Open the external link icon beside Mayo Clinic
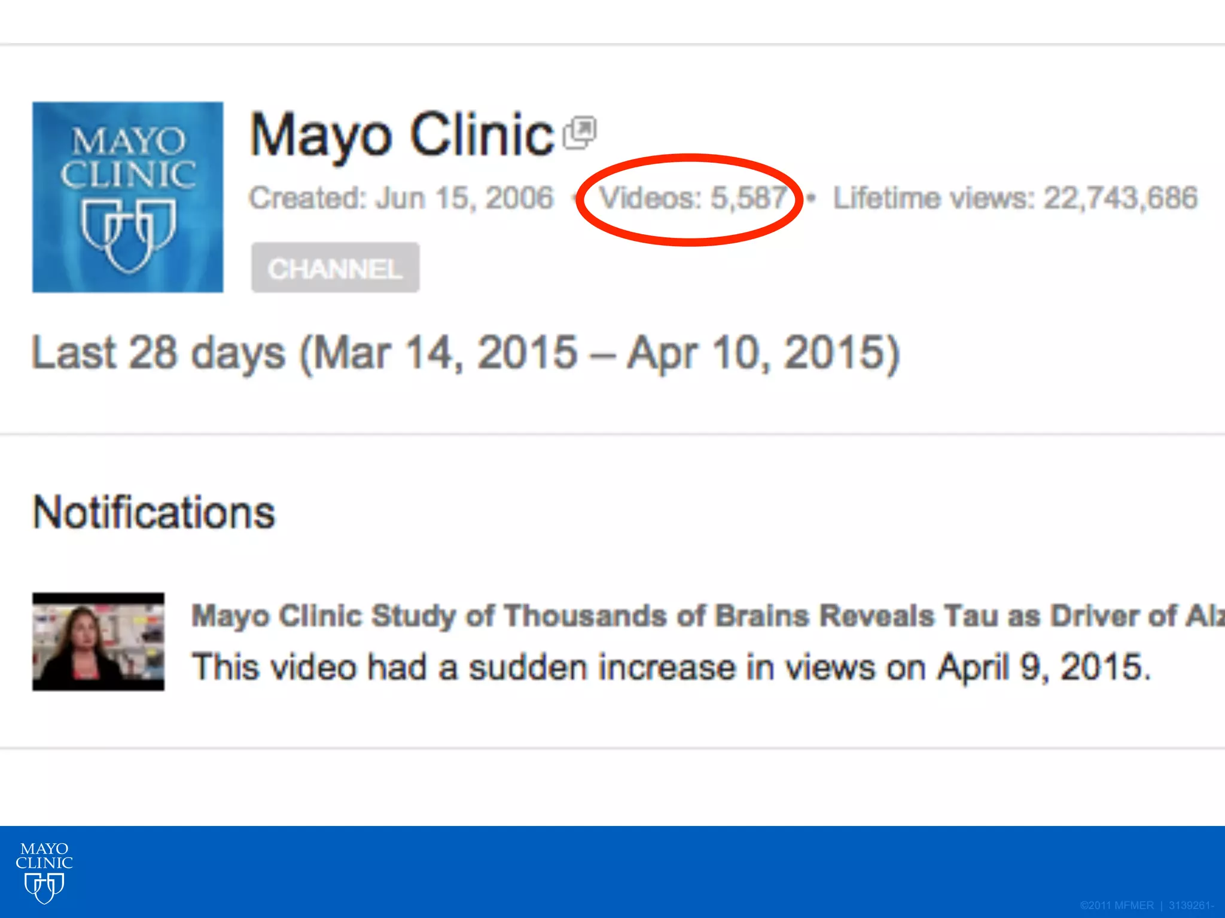This screenshot has width=1225, height=918. point(580,133)
